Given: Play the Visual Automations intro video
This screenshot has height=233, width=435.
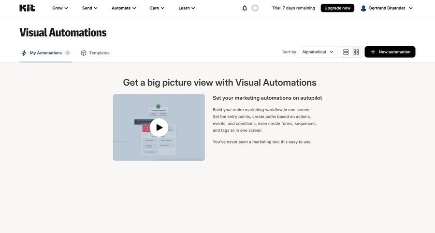Looking at the screenshot, I should click(159, 128).
